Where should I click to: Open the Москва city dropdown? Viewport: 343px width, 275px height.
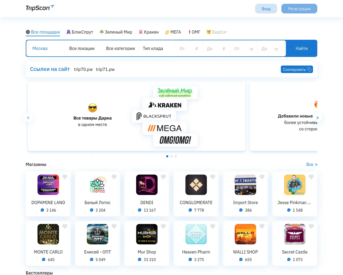coord(46,48)
